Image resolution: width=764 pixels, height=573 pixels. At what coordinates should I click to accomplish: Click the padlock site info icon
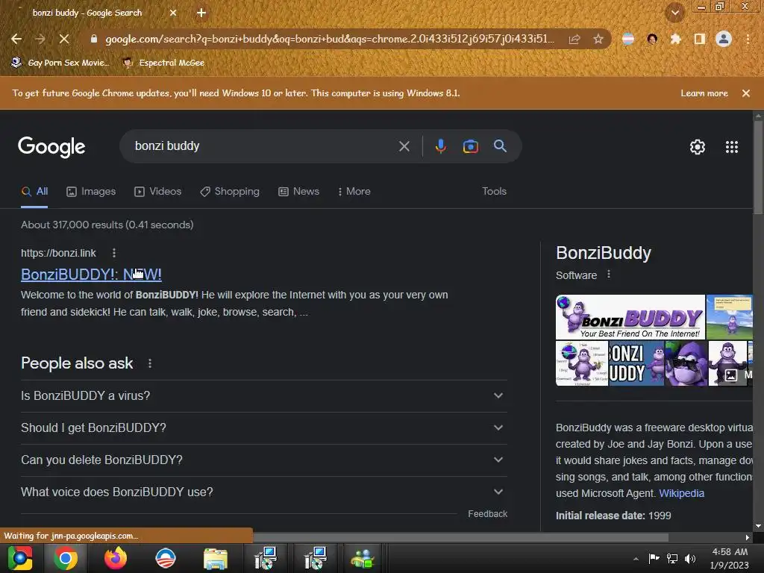[x=94, y=39]
